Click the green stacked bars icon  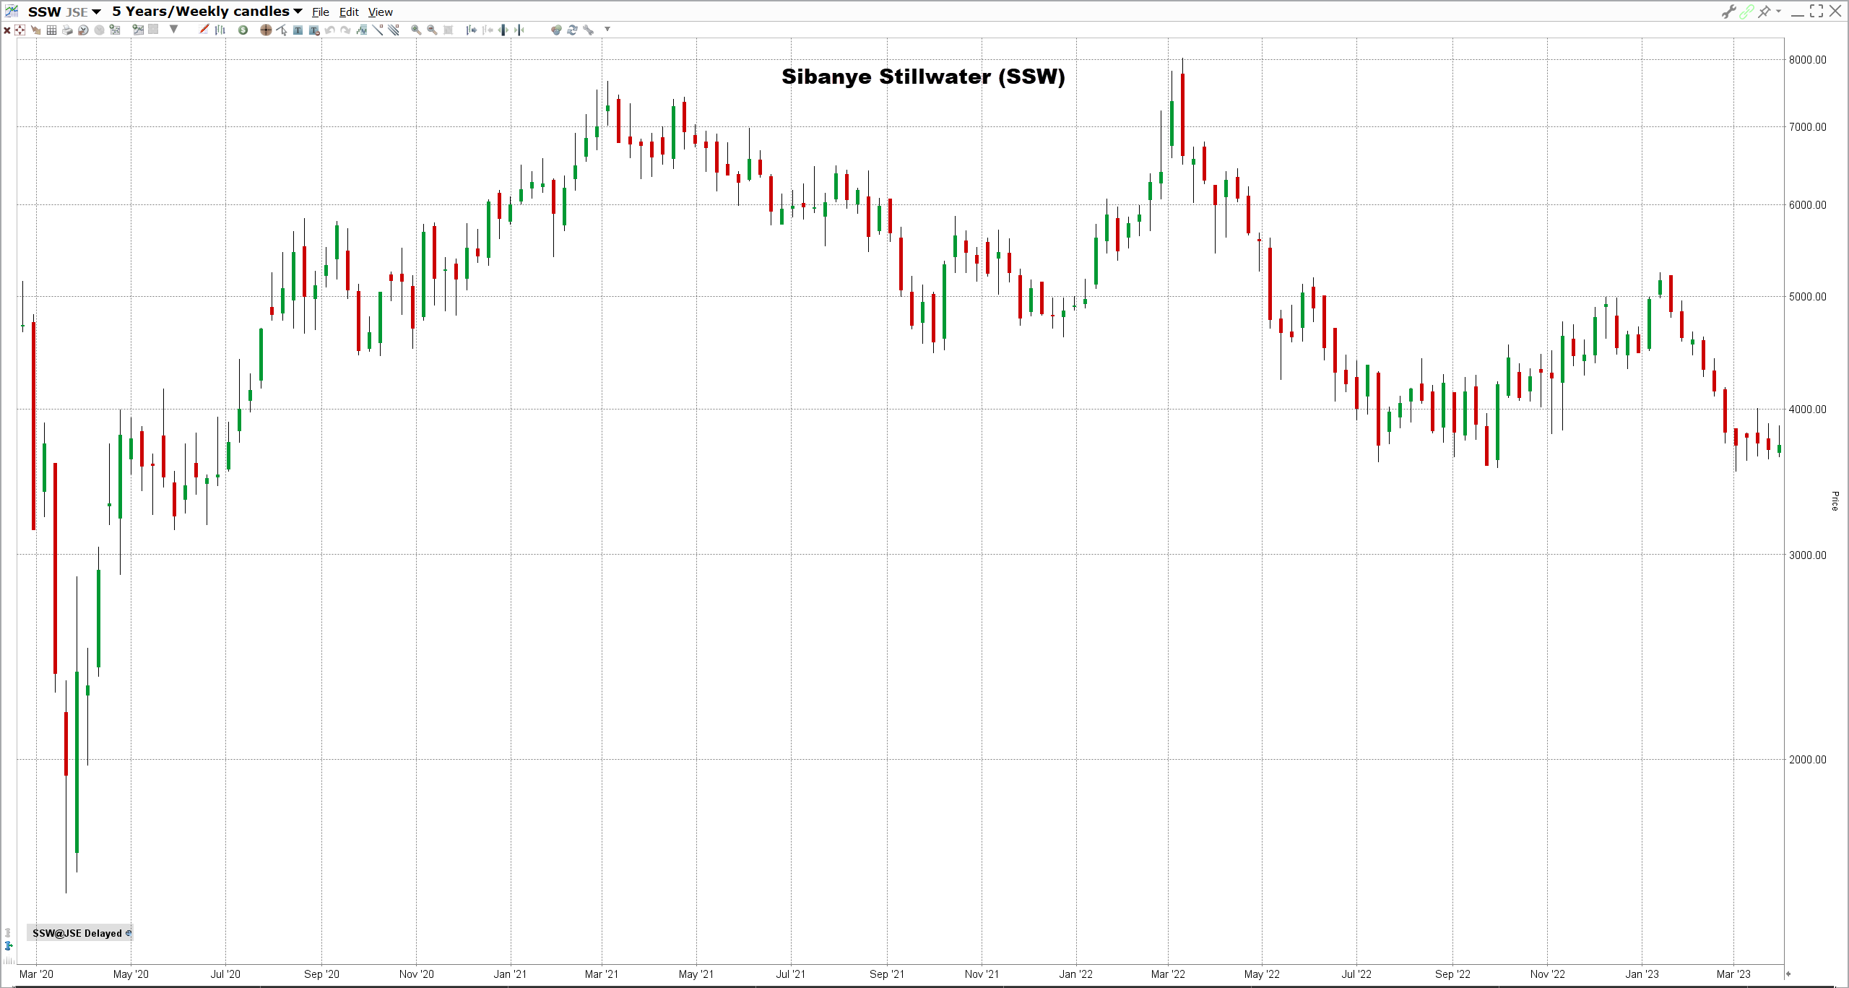coord(361,30)
